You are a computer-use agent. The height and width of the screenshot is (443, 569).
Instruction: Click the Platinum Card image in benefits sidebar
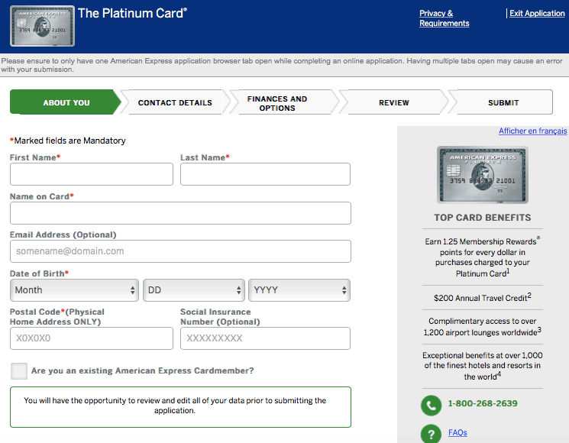coord(471,175)
